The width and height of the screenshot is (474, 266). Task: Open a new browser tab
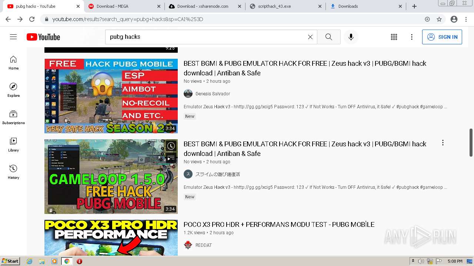pyautogui.click(x=414, y=6)
